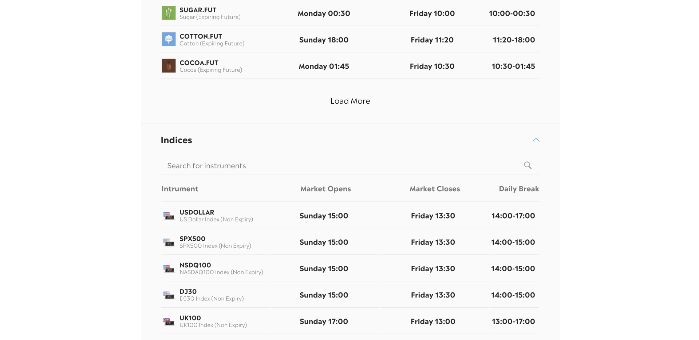This screenshot has height=340, width=699.
Task: Open the USDOLLAR instrument row
Action: (x=350, y=216)
